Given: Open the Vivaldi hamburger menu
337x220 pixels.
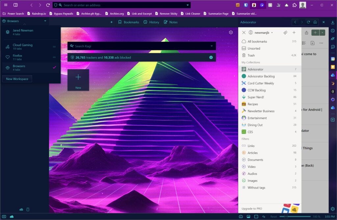Looking at the screenshot, I should coord(5,5).
